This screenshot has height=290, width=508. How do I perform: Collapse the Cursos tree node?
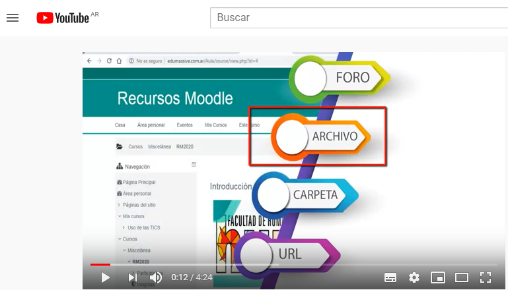(120, 239)
